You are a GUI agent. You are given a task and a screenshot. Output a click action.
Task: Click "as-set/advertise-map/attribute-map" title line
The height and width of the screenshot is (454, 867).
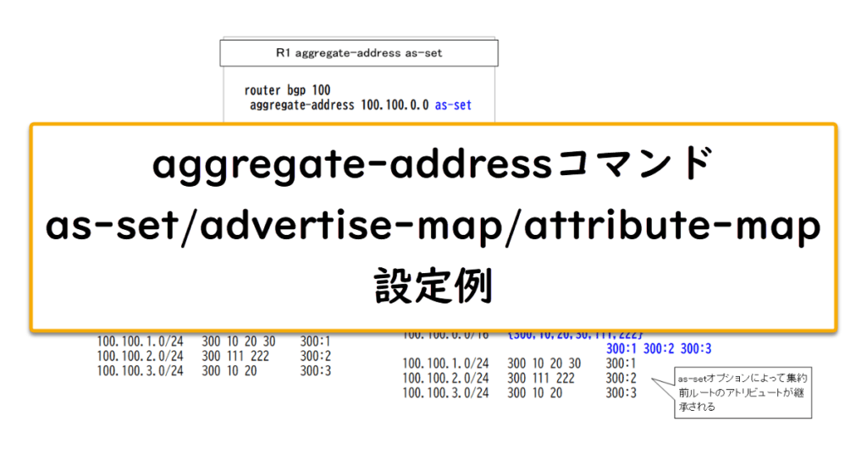[x=433, y=227]
